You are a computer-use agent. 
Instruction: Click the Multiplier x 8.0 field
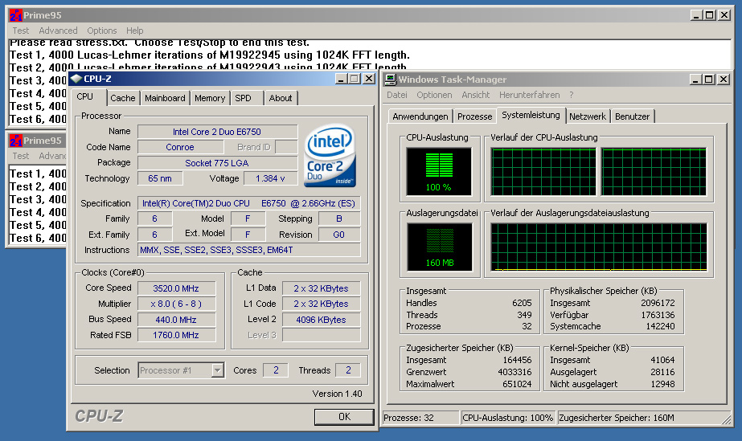(x=176, y=304)
